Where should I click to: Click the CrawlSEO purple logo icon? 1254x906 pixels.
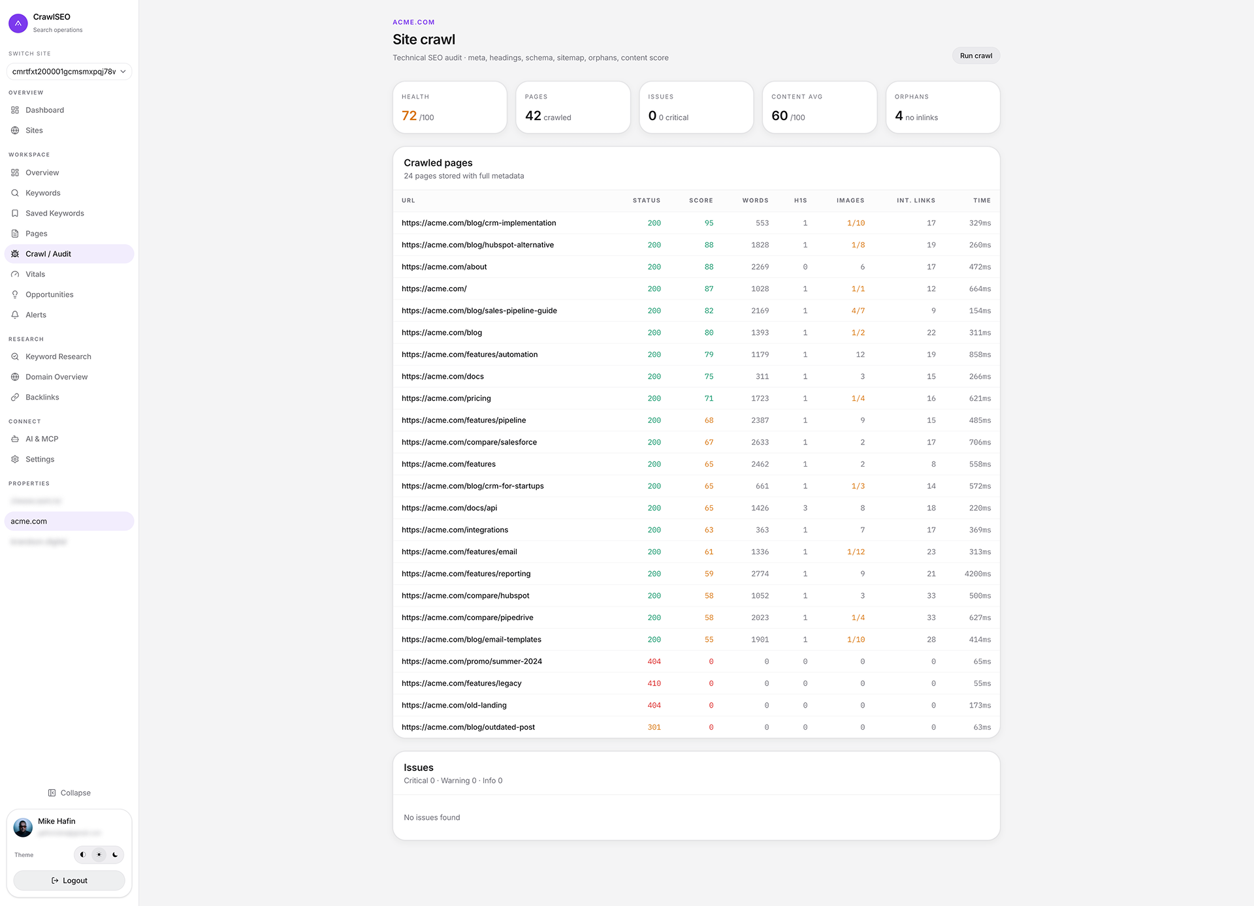point(18,23)
